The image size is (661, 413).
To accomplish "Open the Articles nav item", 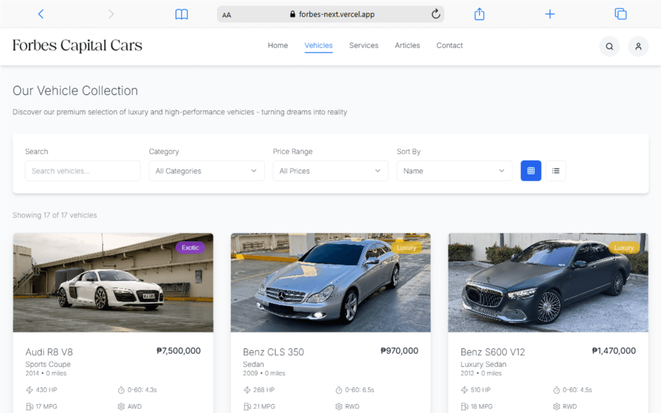I will [x=407, y=45].
